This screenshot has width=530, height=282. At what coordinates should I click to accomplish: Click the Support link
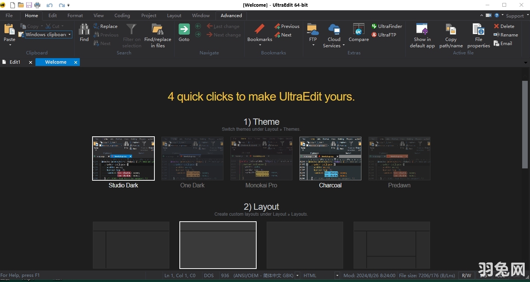click(515, 16)
